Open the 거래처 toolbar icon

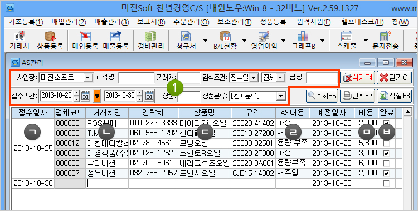click(19, 41)
